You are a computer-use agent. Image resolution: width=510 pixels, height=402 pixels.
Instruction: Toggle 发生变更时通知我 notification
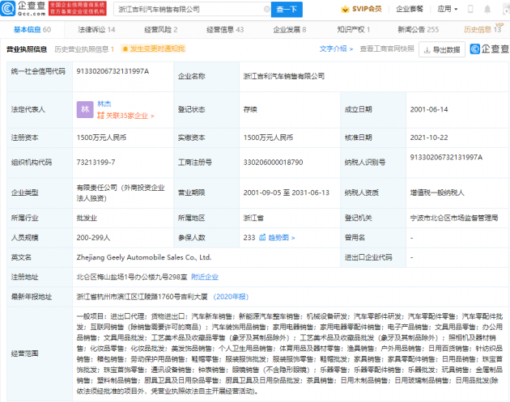[152, 49]
